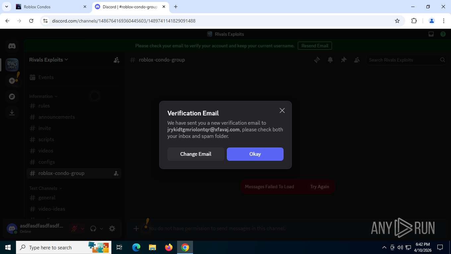Viewport: 451px width, 254px height.
Task: Launch Microsoft Edge from taskbar
Action: pyautogui.click(x=136, y=247)
